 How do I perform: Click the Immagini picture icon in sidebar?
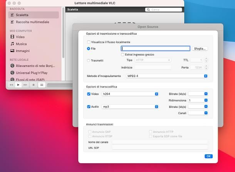tap(12, 50)
